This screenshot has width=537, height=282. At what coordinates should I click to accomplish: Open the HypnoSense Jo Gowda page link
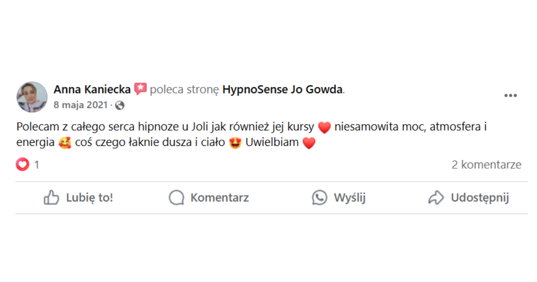(282, 90)
